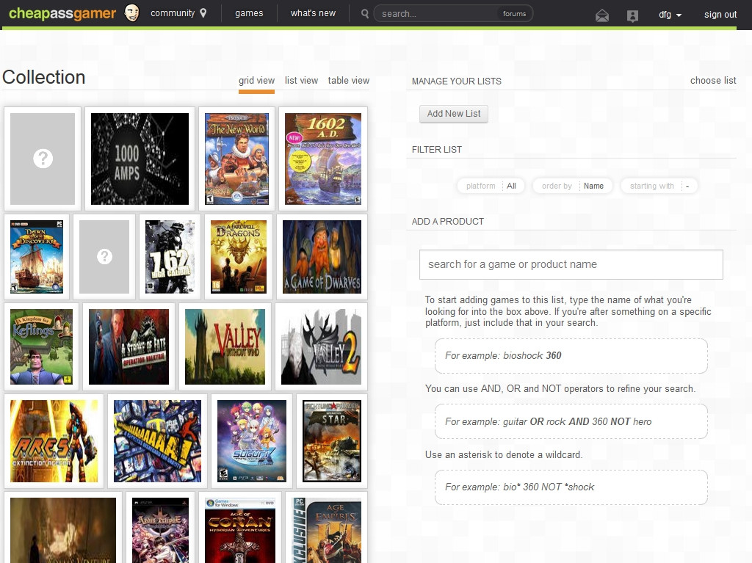
Task: Click the bio* 360 wildcard example
Action: [x=571, y=487]
